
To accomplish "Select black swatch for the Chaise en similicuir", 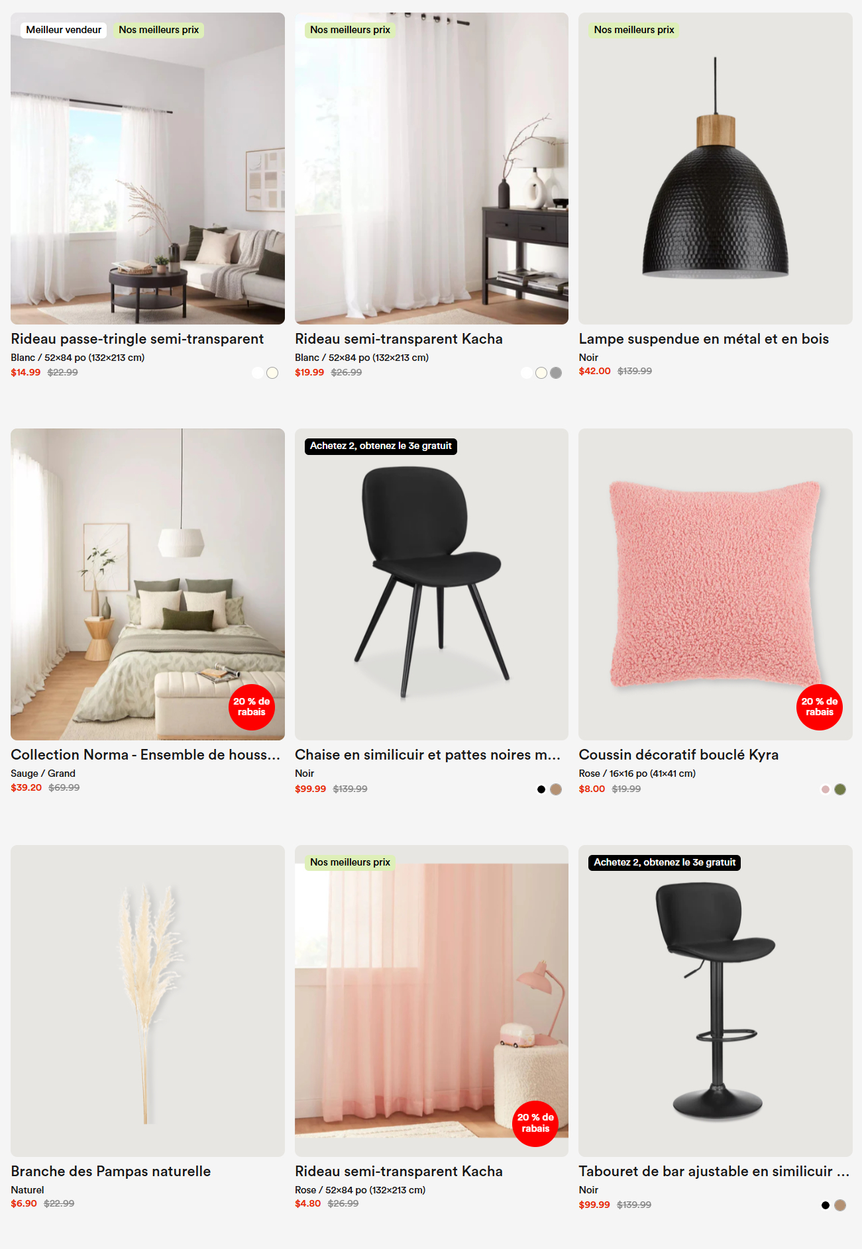I will pyautogui.click(x=541, y=789).
